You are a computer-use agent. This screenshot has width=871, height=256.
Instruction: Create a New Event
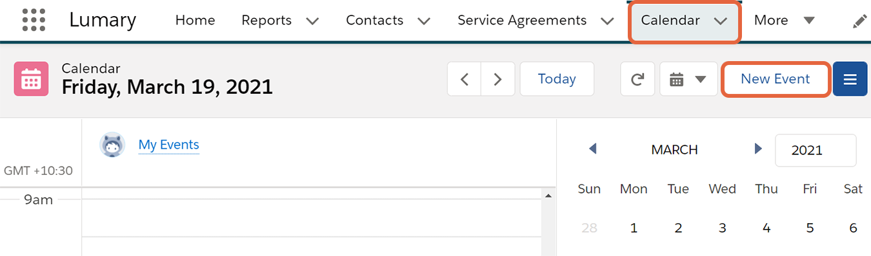775,79
